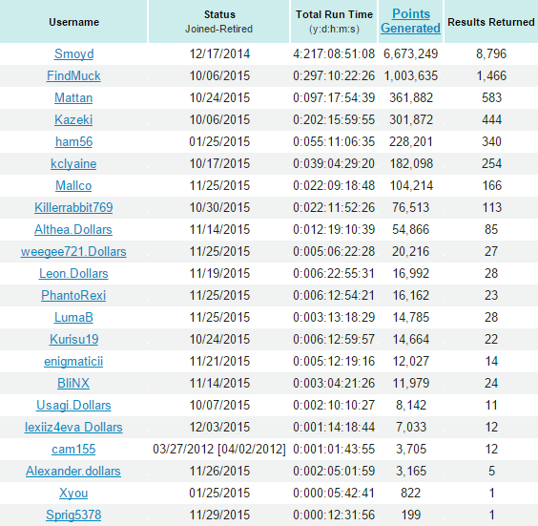Open the Smoyd user profile link
The width and height of the screenshot is (538, 526).
(x=73, y=53)
